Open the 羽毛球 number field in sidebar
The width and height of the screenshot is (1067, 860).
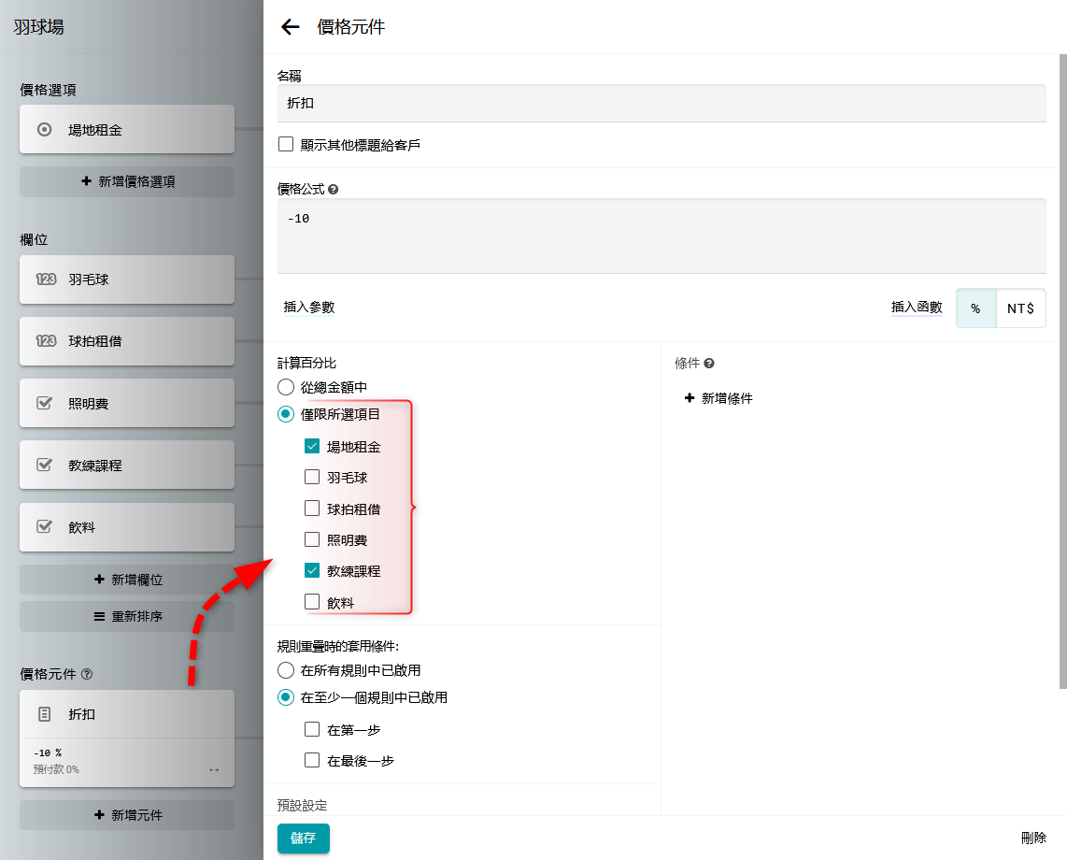coord(127,279)
